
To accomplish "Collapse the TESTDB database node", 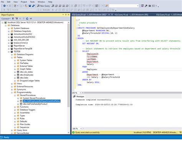I will (x=9, y=52).
